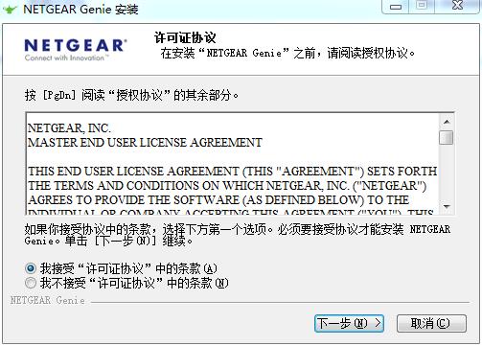Click the 'THE TERMS AND CONDITIONS' license line
Viewport: 482px width, 346px height.
click(x=227, y=186)
